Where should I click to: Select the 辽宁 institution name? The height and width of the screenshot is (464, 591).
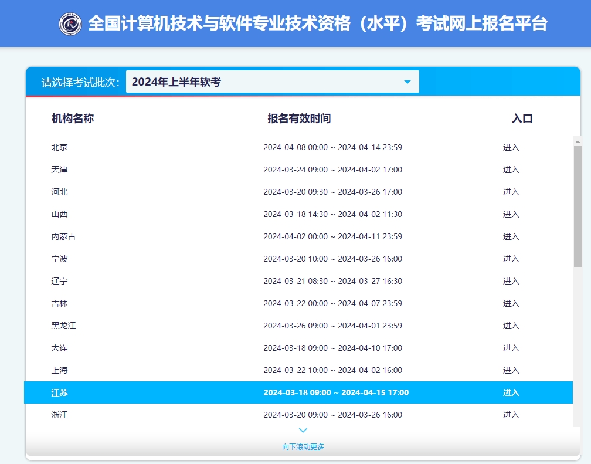click(x=60, y=280)
